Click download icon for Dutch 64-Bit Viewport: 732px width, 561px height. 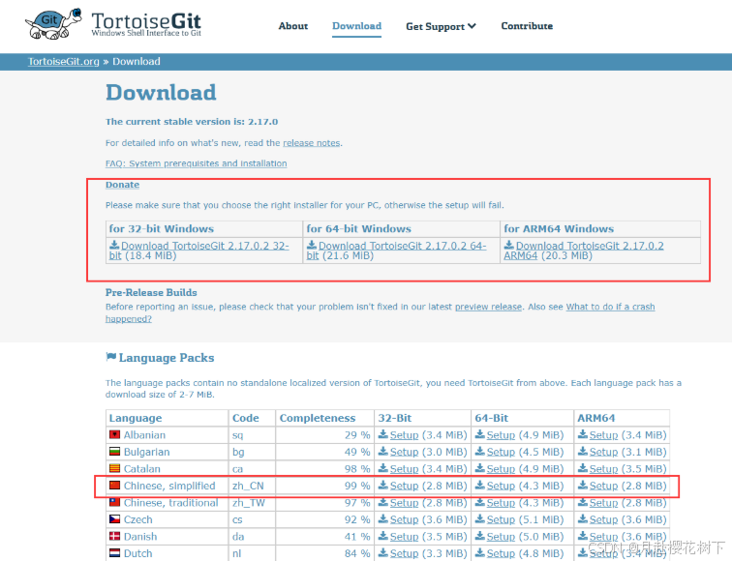pyautogui.click(x=480, y=552)
